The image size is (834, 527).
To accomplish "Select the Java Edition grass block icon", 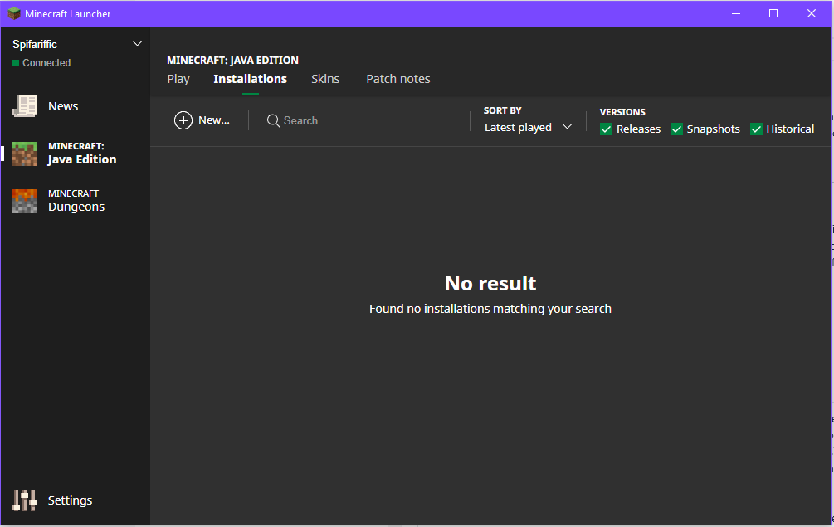I will (24, 154).
